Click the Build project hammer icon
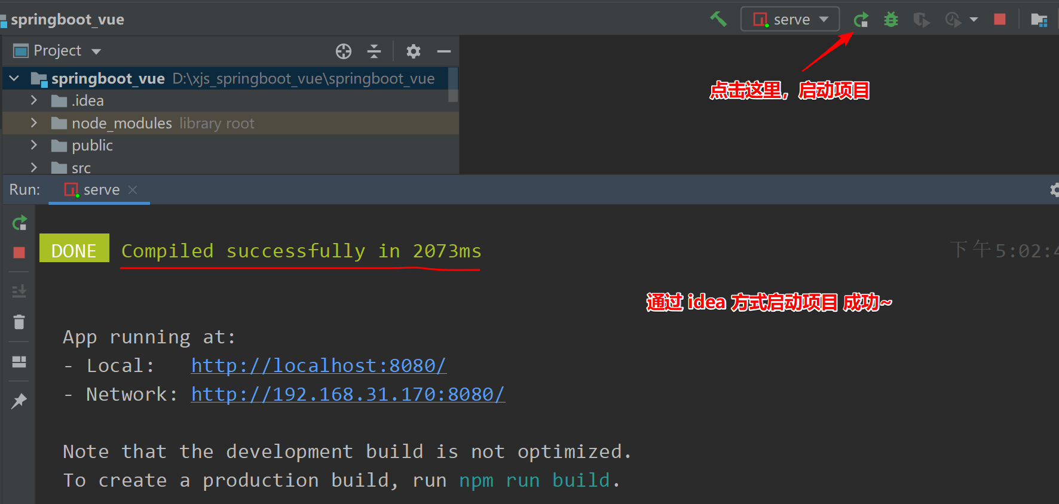1059x504 pixels. click(x=718, y=19)
